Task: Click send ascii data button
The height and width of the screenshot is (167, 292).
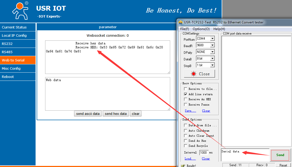Action: pos(88,114)
